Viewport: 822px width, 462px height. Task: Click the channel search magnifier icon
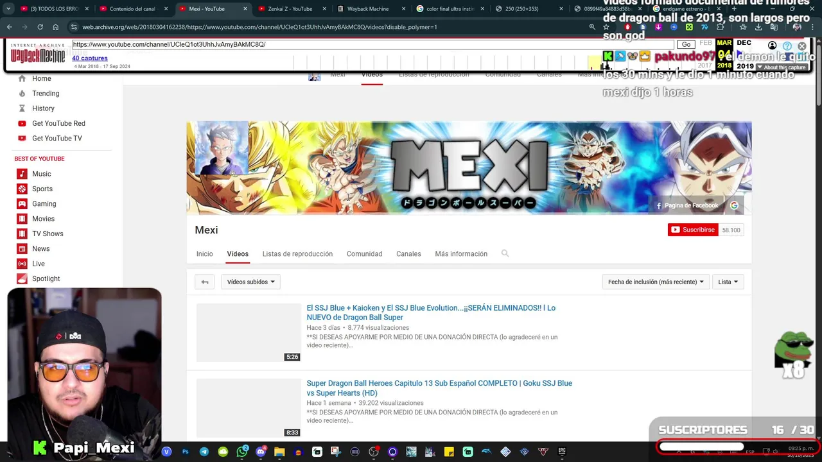pos(505,253)
